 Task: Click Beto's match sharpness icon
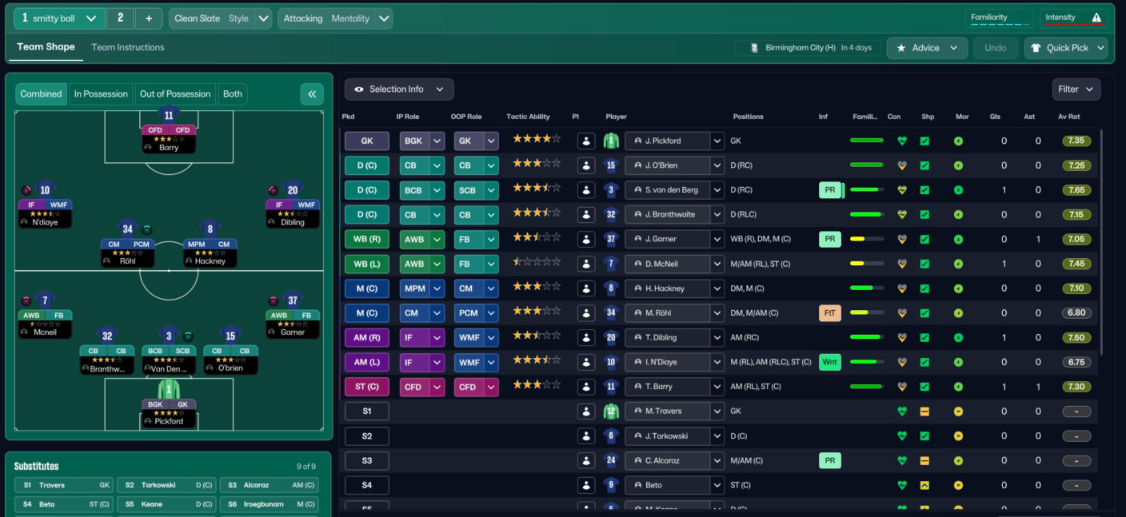pyautogui.click(x=925, y=485)
